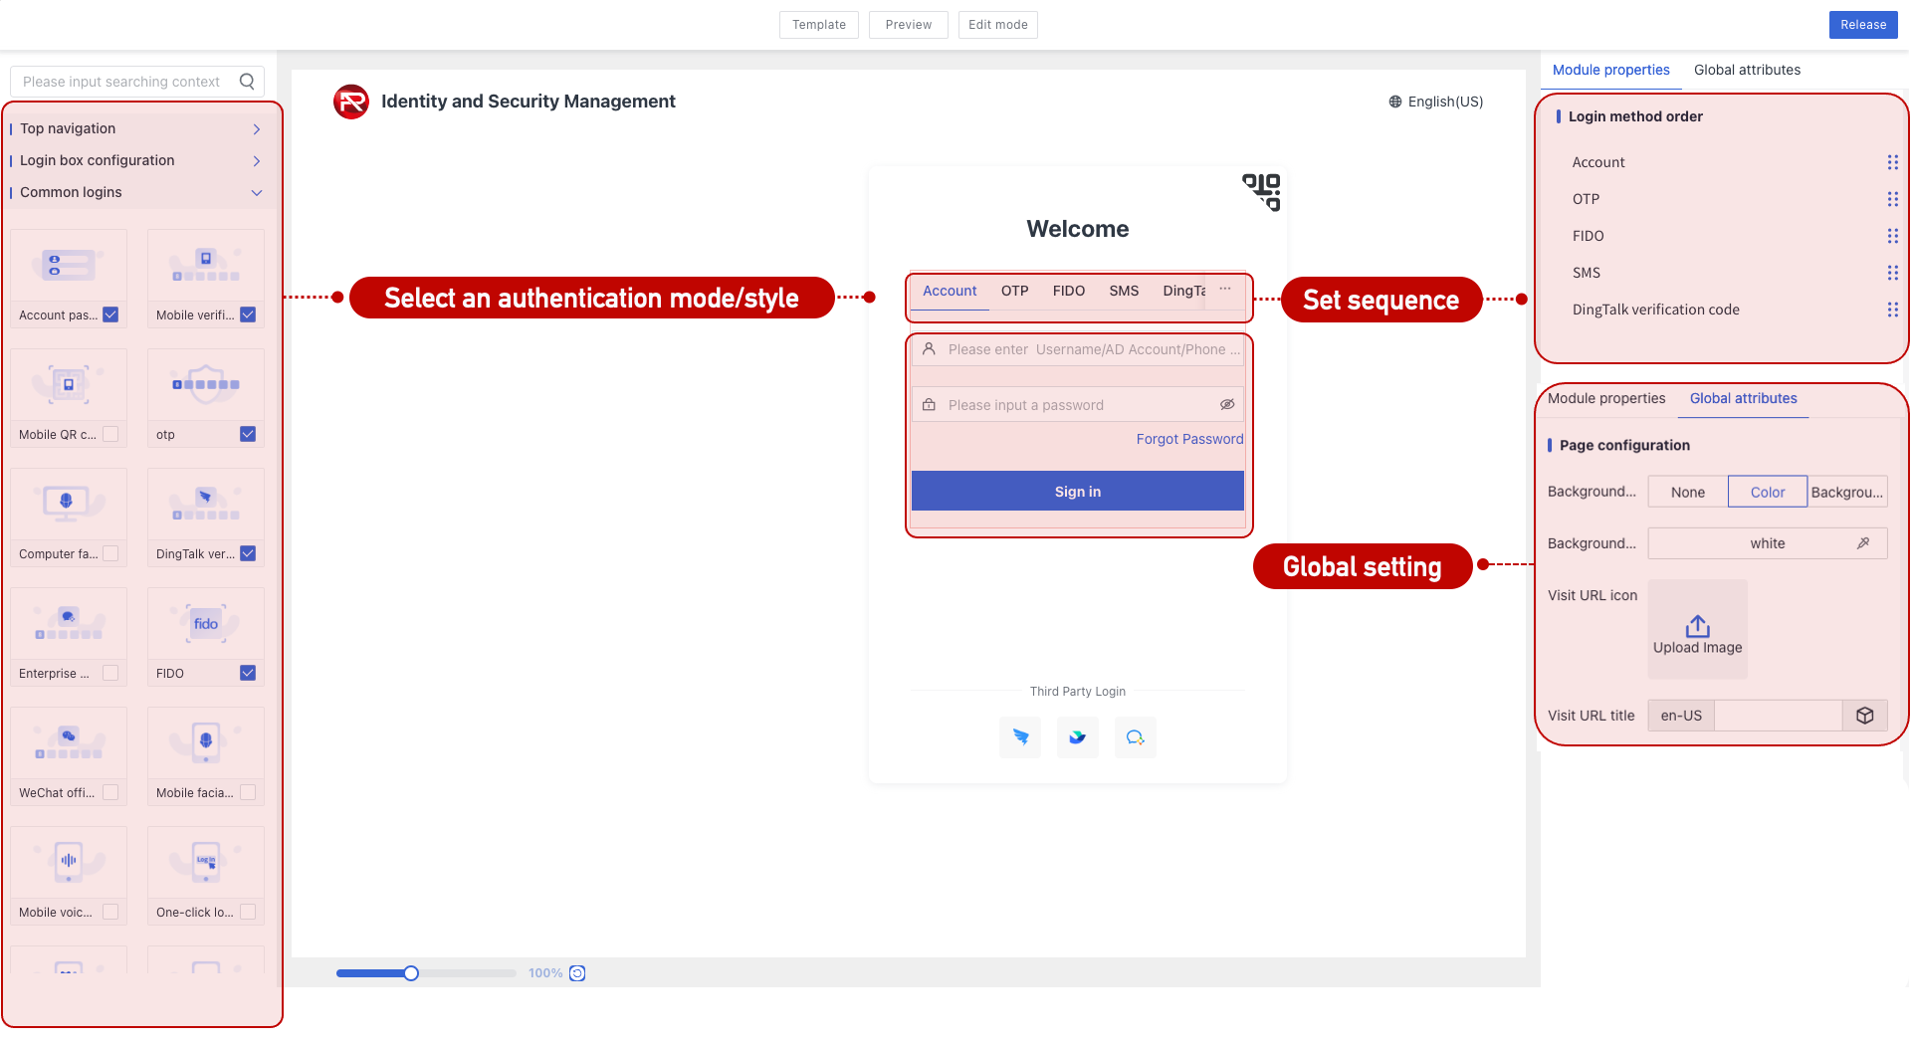The height and width of the screenshot is (1043, 1911).
Task: Select the OTP login tab
Action: pyautogui.click(x=1014, y=291)
